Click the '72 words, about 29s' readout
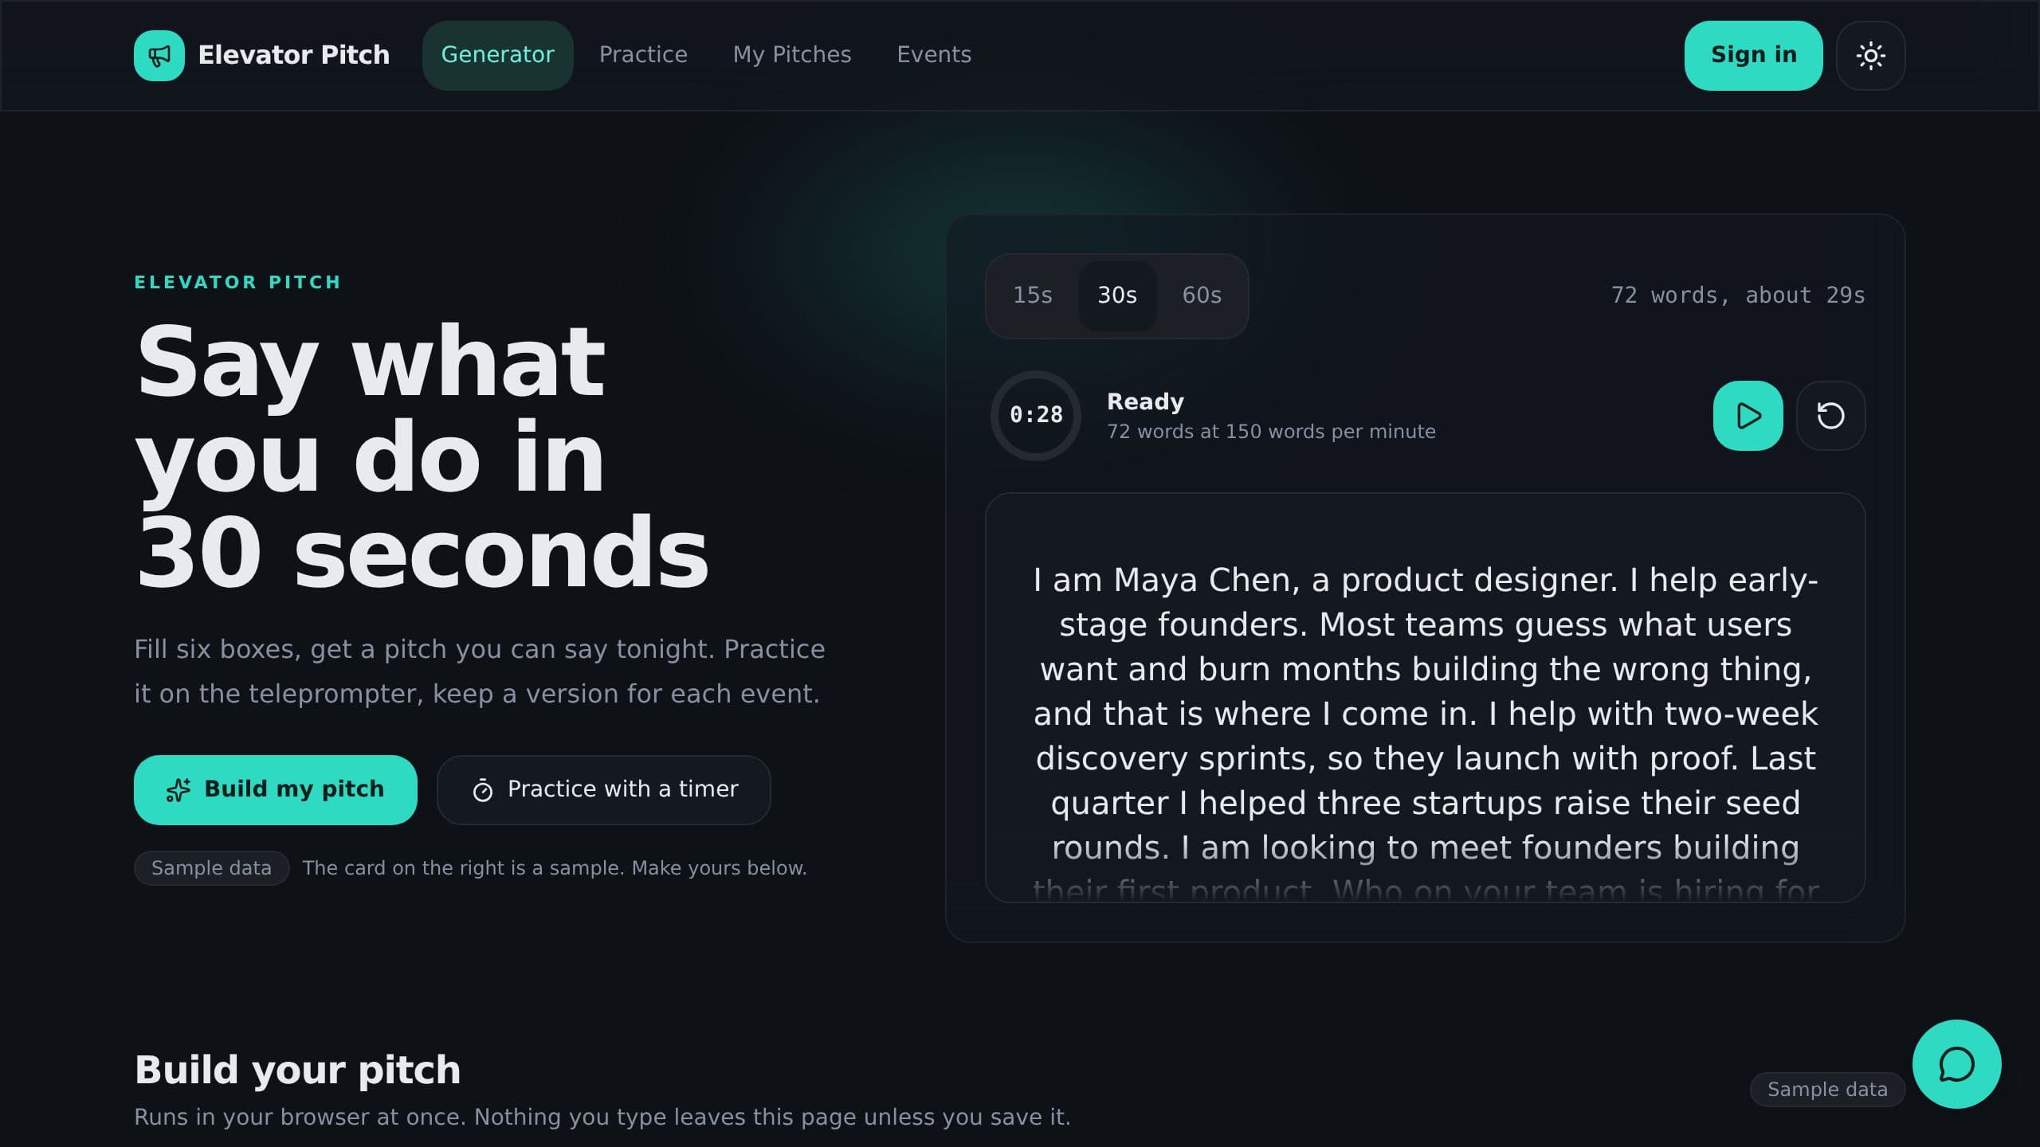This screenshot has width=2040, height=1147. [x=1738, y=296]
